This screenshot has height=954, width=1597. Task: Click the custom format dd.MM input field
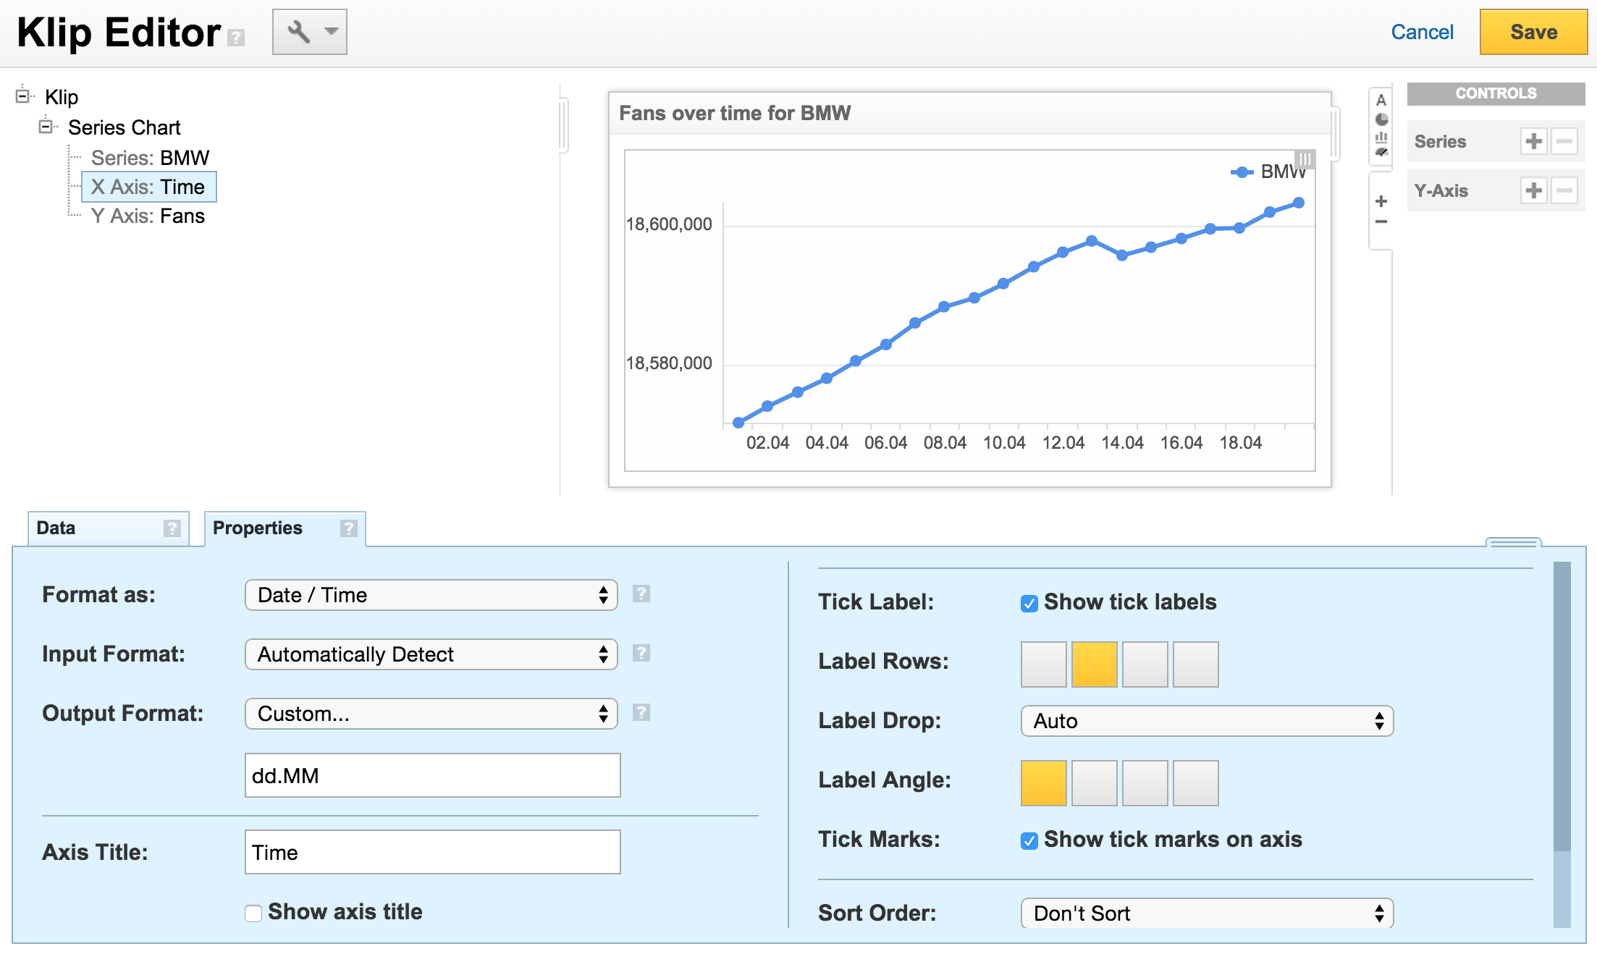[x=433, y=775]
